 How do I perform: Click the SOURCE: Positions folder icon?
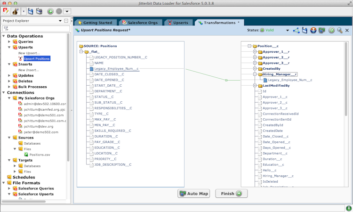(81, 46)
